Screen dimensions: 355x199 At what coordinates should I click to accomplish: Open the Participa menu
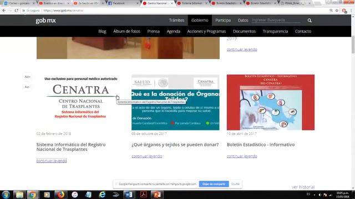223,20
